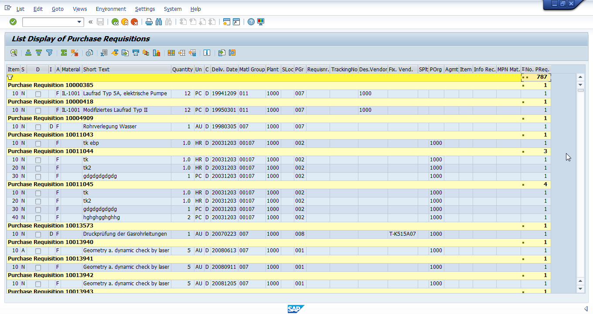Open the Views menu
593x314 pixels.
click(x=80, y=9)
